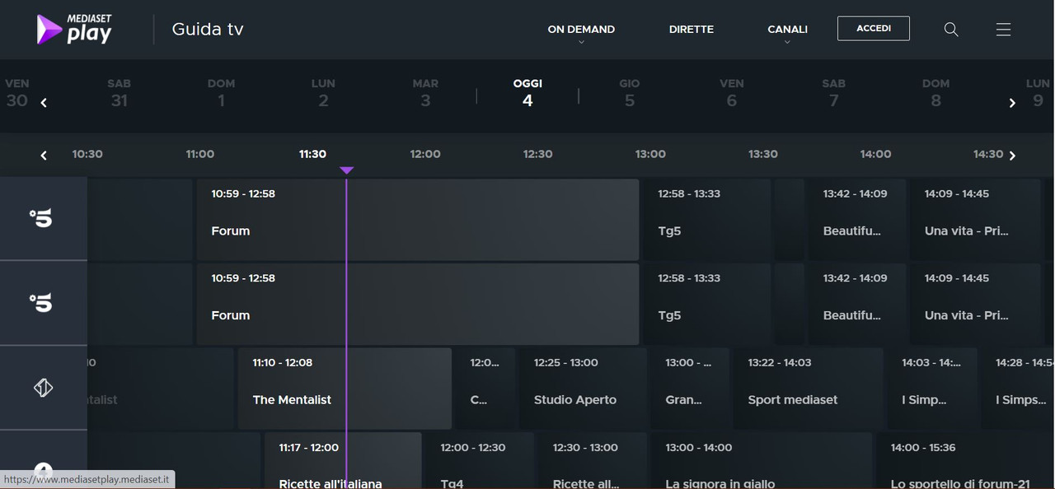Select day MAR 3 in the date bar
This screenshot has height=489, width=1055.
tap(425, 93)
